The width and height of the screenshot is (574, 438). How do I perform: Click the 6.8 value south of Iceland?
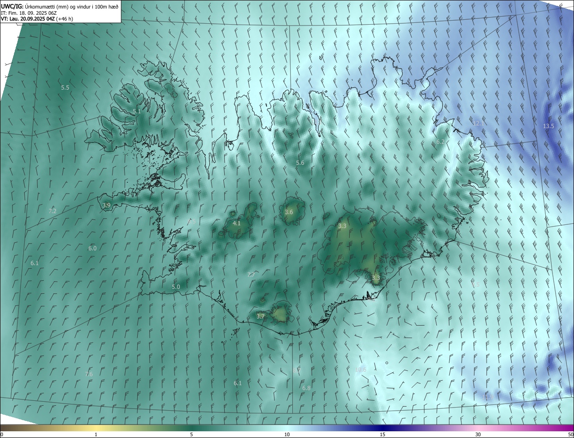pyautogui.click(x=306, y=388)
